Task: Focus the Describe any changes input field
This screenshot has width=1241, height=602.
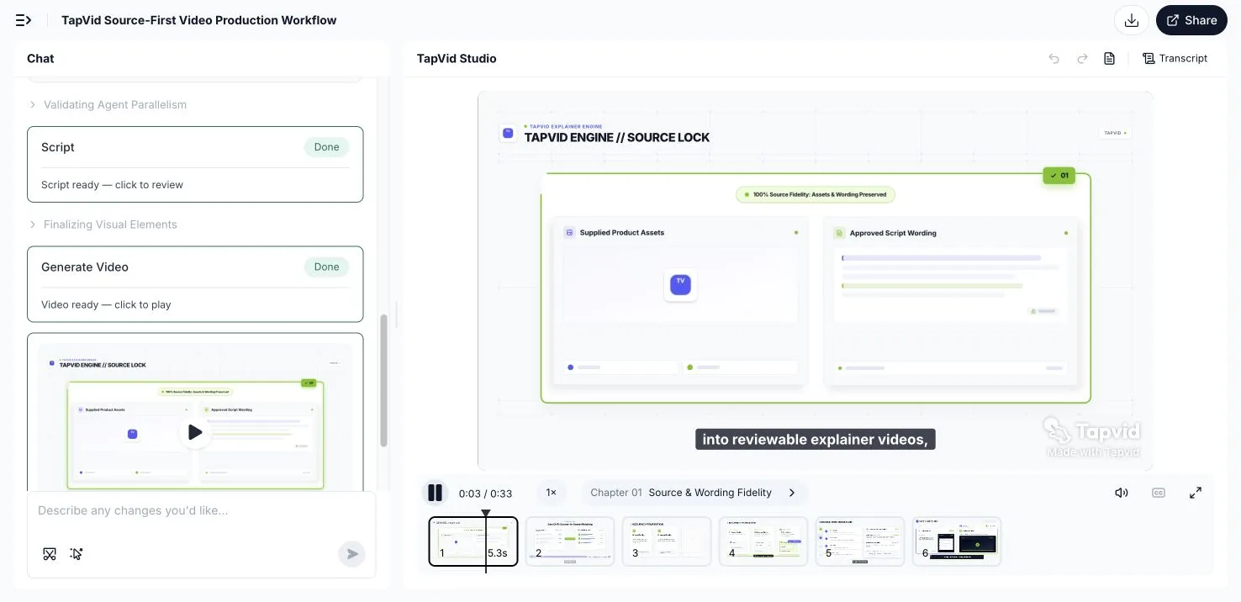Action: pyautogui.click(x=201, y=510)
